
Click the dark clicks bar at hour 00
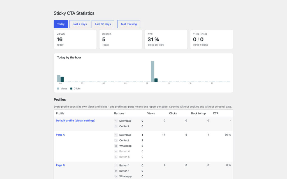point(62,79)
